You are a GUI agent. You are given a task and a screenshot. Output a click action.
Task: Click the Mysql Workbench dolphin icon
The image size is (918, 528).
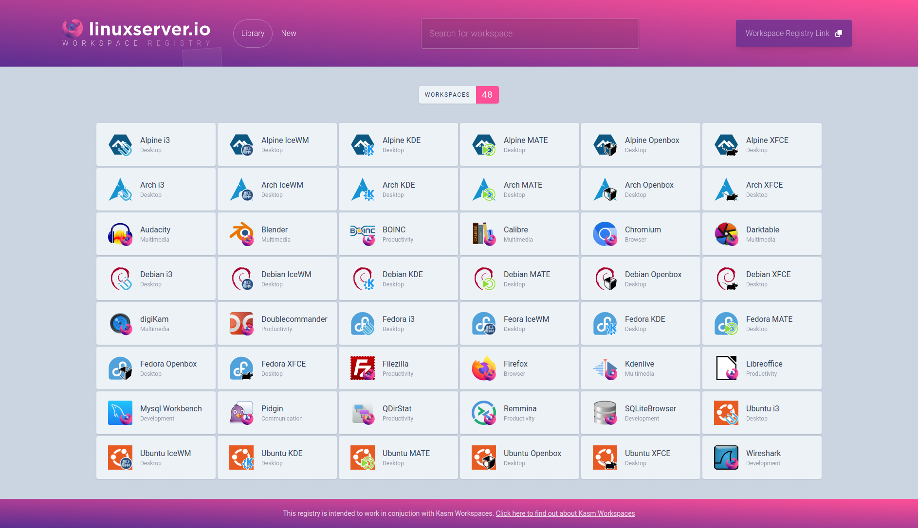tap(120, 413)
